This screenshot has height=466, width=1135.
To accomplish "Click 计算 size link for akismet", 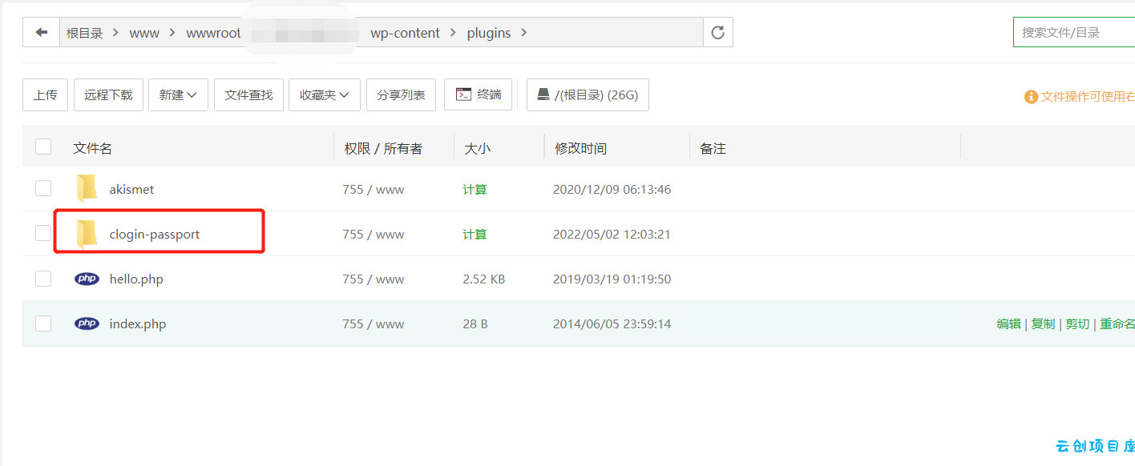I will (x=475, y=190).
